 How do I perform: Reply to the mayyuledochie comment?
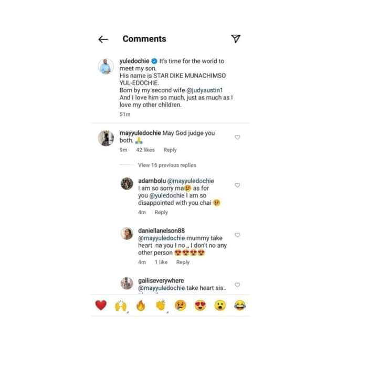tap(170, 150)
